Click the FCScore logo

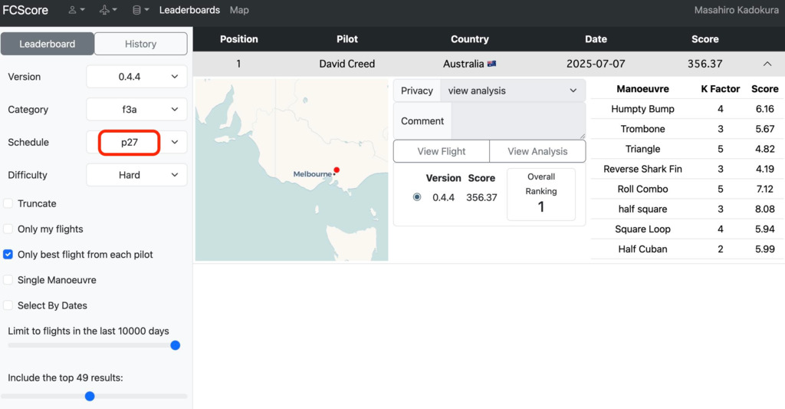[25, 10]
